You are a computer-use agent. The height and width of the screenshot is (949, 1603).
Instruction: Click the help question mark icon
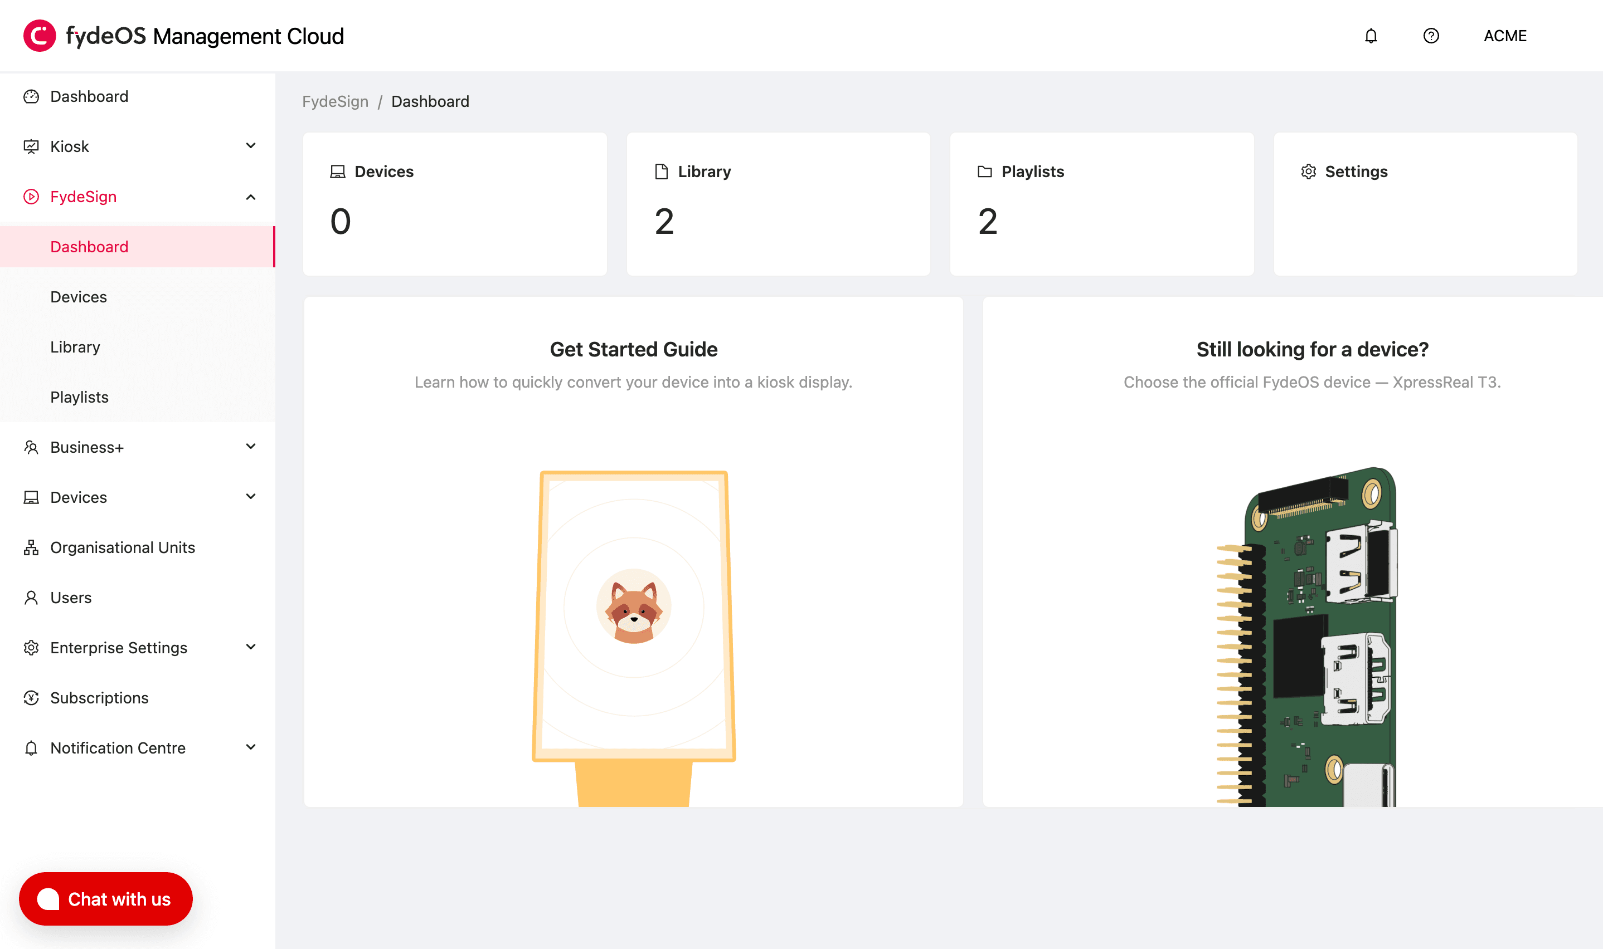1431,36
